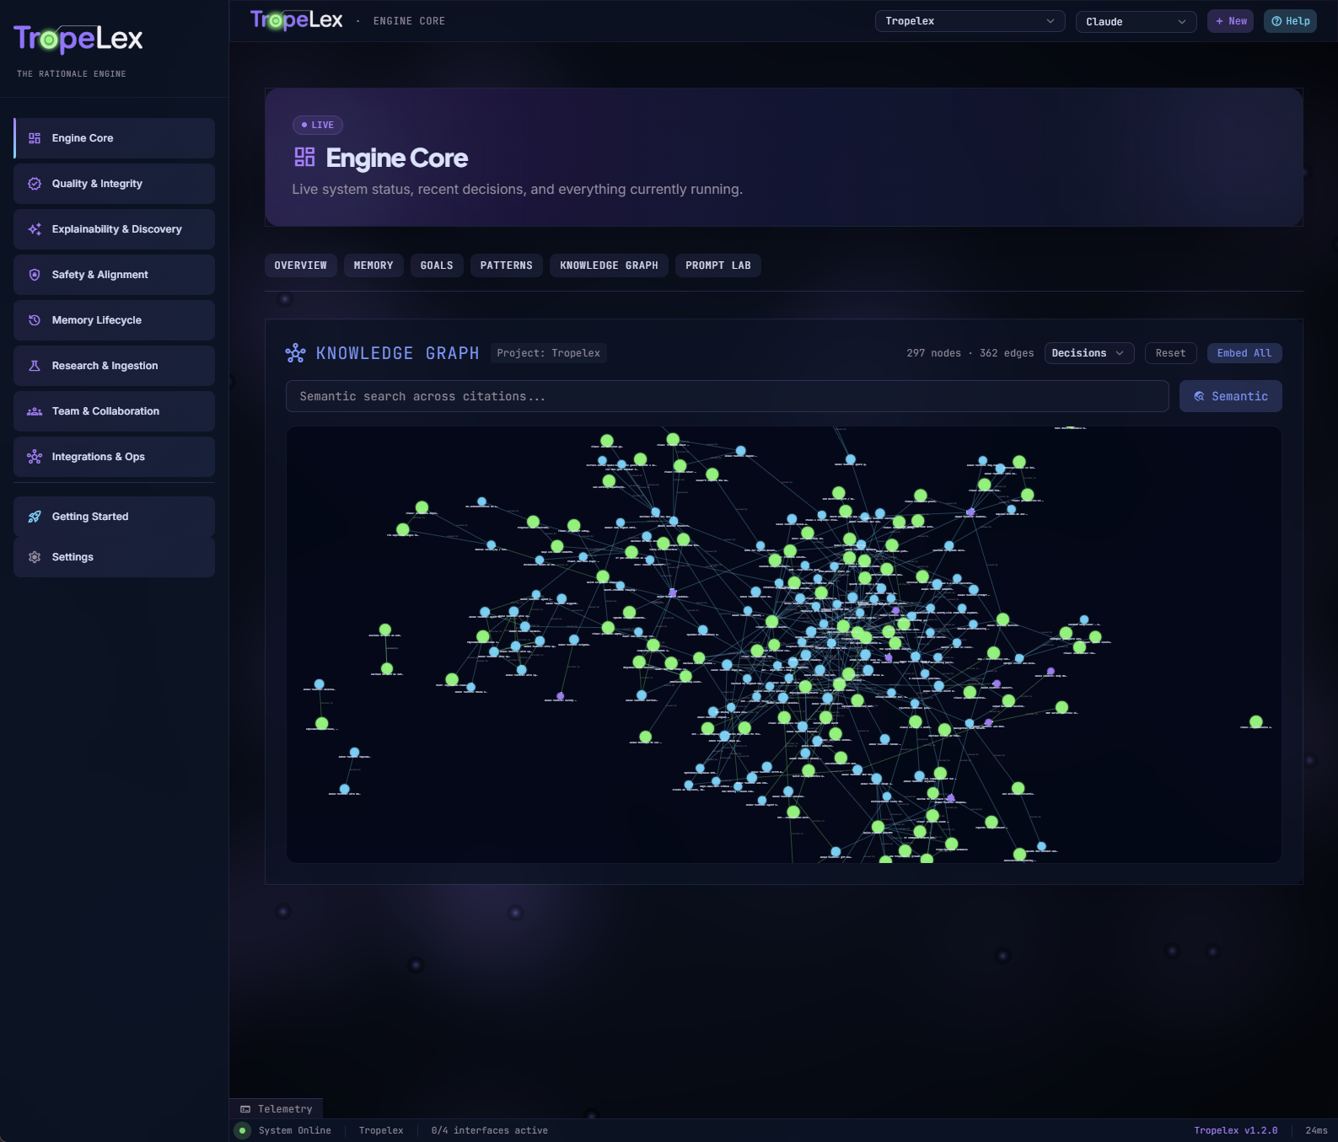
Task: Click the Team & Collaboration people icon
Action: [x=35, y=411]
